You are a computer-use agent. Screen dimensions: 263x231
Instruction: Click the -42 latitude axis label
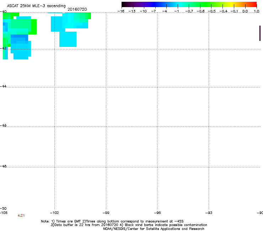coord(3,48)
